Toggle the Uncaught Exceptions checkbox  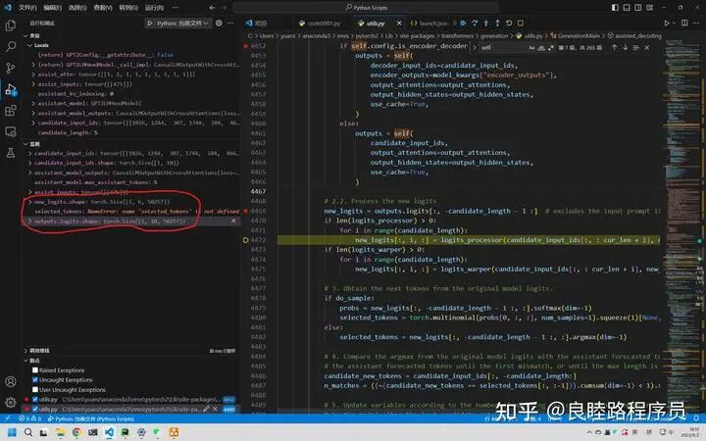(x=35, y=380)
